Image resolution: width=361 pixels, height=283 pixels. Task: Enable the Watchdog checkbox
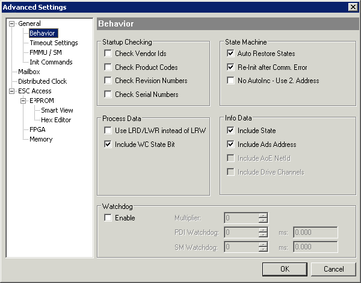108,218
